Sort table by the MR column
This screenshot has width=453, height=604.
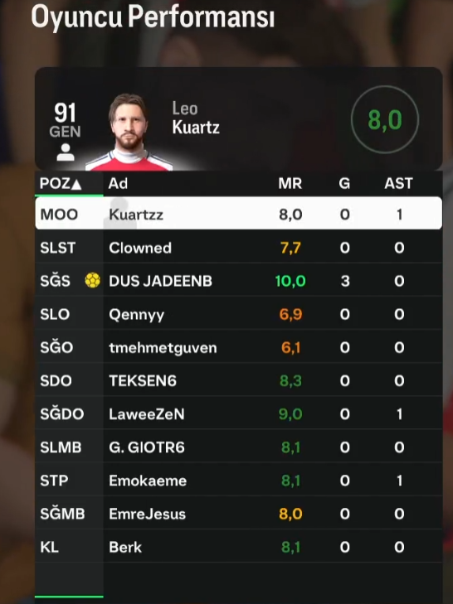pos(290,183)
